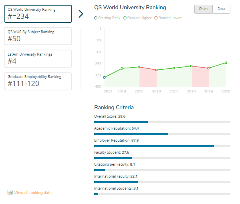
Task: Open the LatAm University Rankings card
Action: pyautogui.click(x=38, y=58)
